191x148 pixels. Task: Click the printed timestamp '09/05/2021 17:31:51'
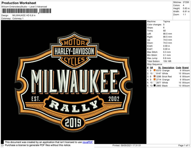coord(131,145)
